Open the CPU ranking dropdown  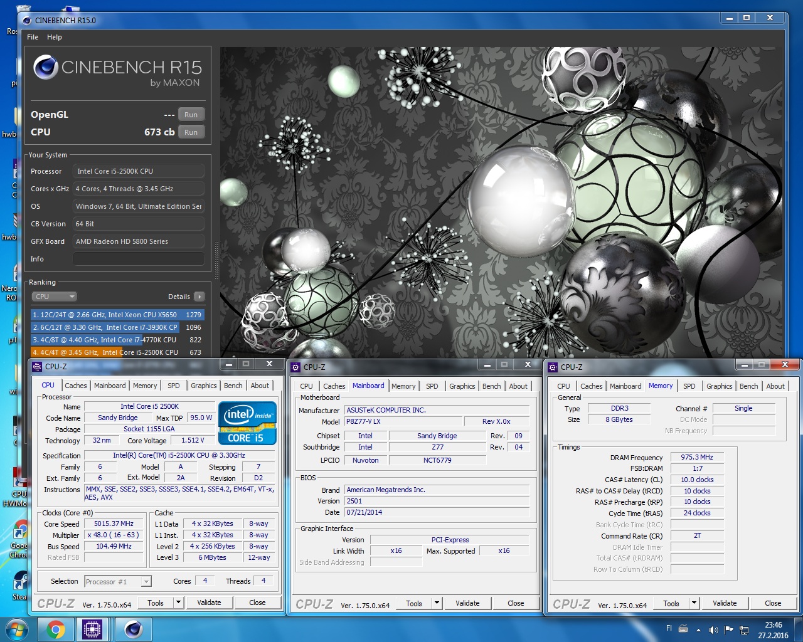click(x=54, y=297)
